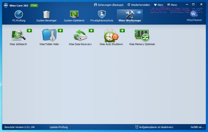Click the WiseCleaner logo

point(194,16)
